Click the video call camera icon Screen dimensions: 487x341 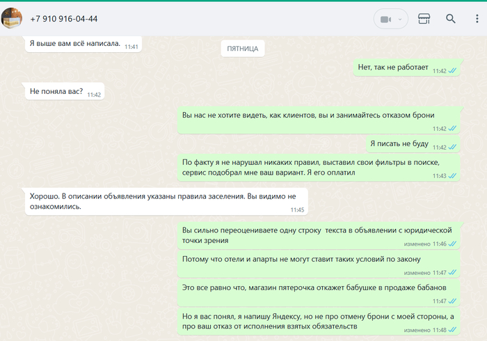tap(385, 19)
